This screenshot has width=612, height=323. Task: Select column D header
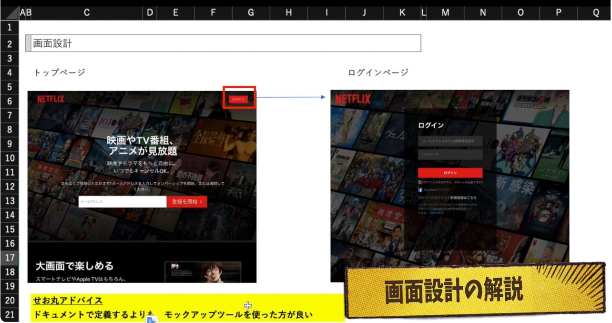(150, 13)
